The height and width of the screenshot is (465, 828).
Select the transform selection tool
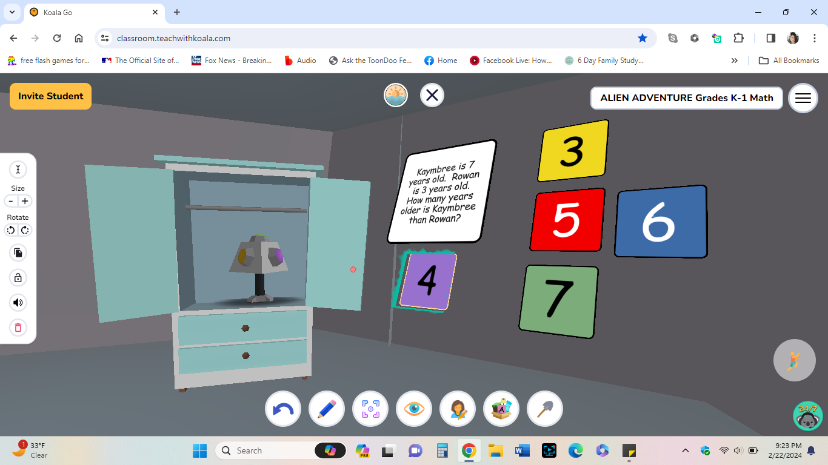(x=370, y=409)
